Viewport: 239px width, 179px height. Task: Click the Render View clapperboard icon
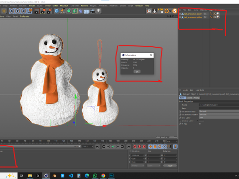(x=37, y=11)
